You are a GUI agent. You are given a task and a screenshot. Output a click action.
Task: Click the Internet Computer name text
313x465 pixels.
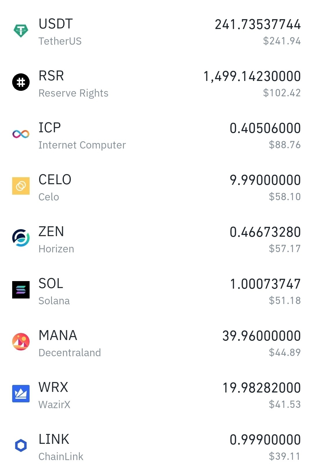[82, 145]
